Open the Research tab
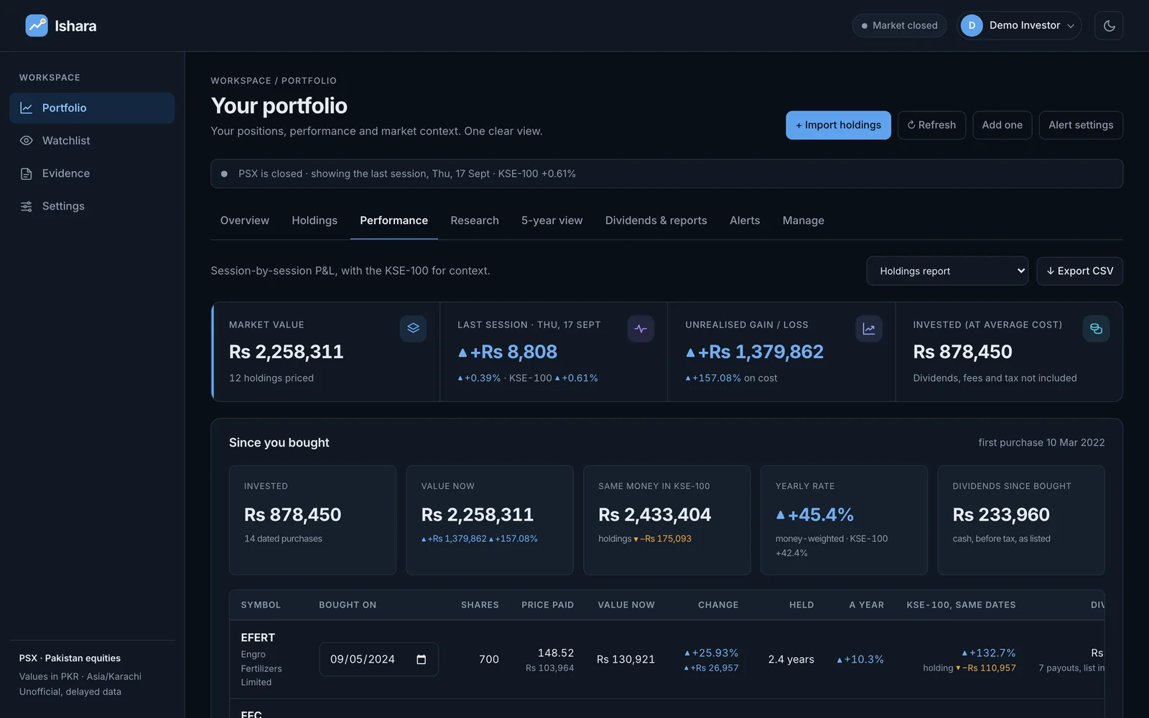This screenshot has height=718, width=1149. 475,220
